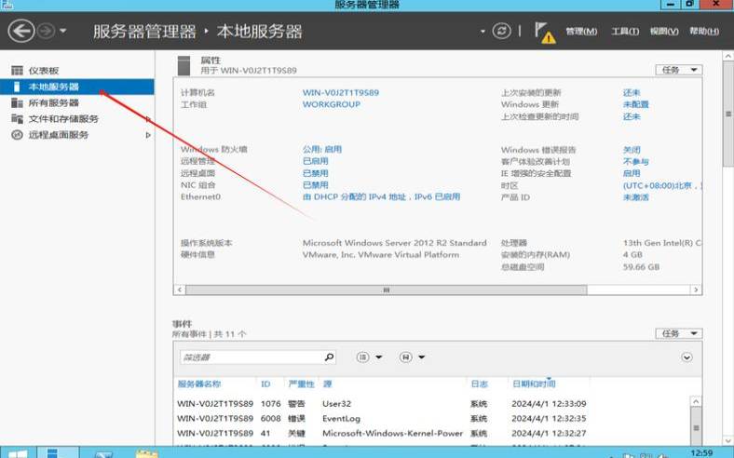Sort events by 严重性 column
Screen dimensions: 734x458
pos(301,384)
